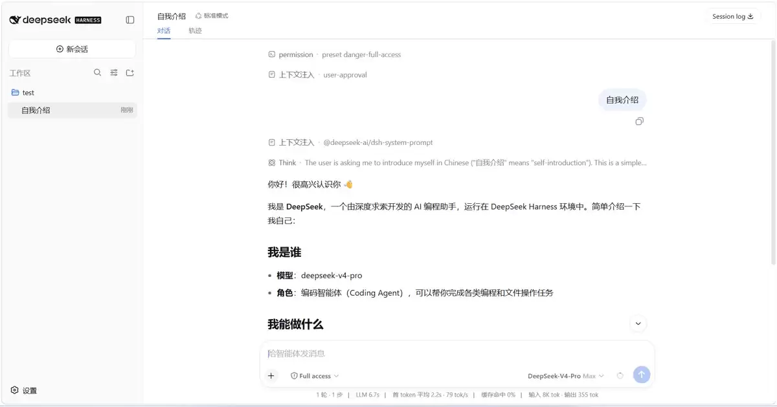Screen dimensions: 777x407
Task: Click the 上下文注入 user-approval document icon
Action: click(x=272, y=75)
